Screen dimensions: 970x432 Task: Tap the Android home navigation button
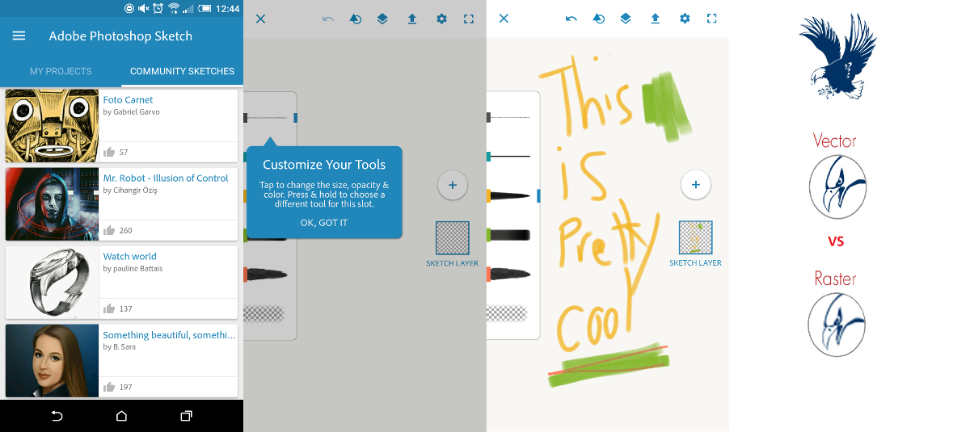pyautogui.click(x=121, y=416)
